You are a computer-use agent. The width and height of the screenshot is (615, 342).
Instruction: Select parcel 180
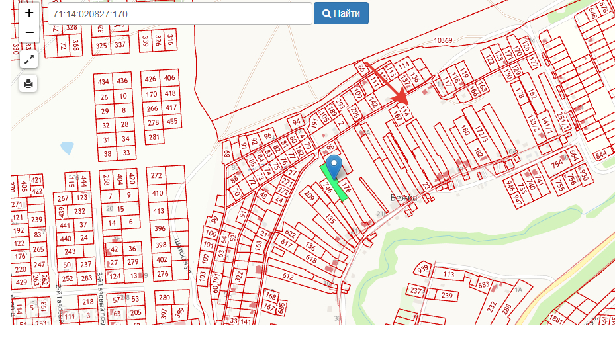click(x=465, y=130)
